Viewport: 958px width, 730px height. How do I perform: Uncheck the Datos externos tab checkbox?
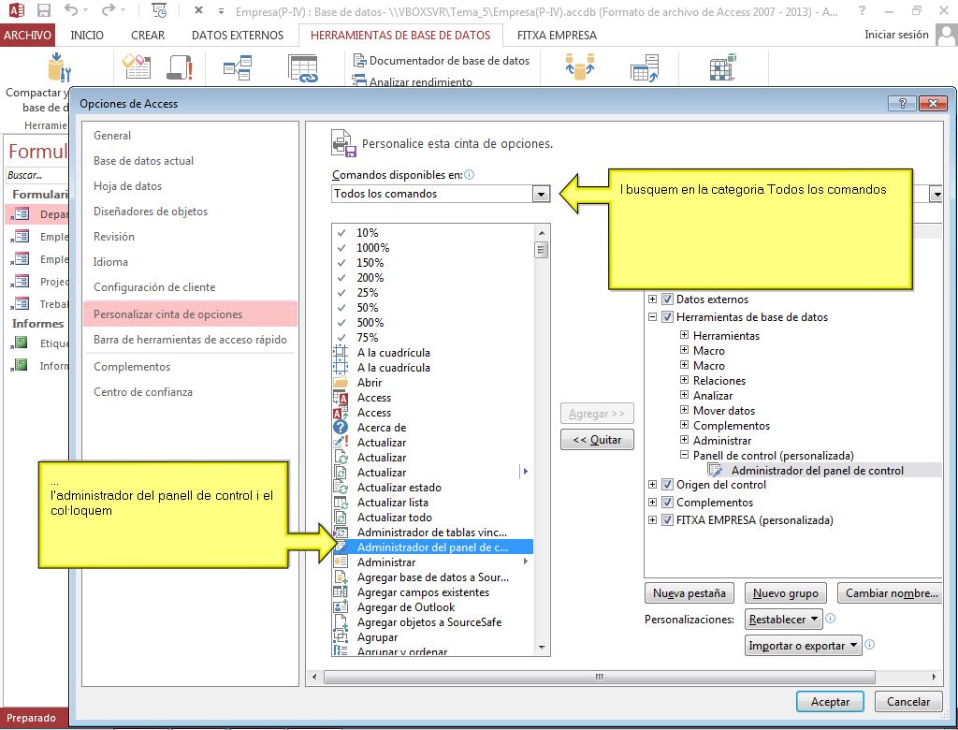[667, 299]
